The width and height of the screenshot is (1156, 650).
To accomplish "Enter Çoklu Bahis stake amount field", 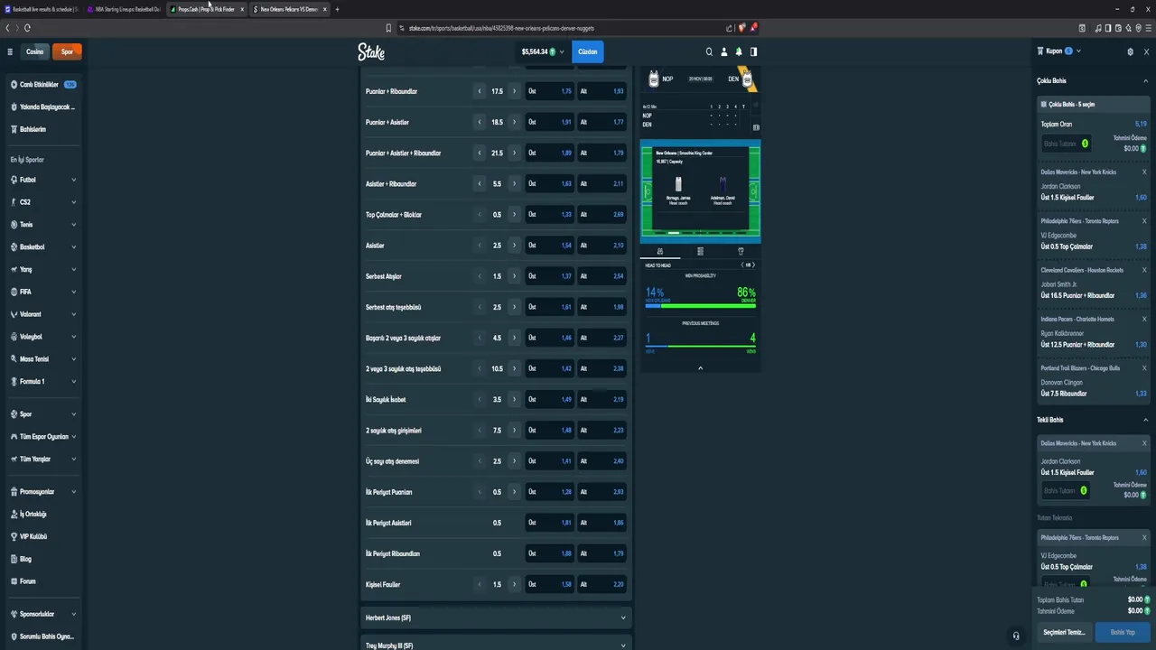I will pos(1066,144).
